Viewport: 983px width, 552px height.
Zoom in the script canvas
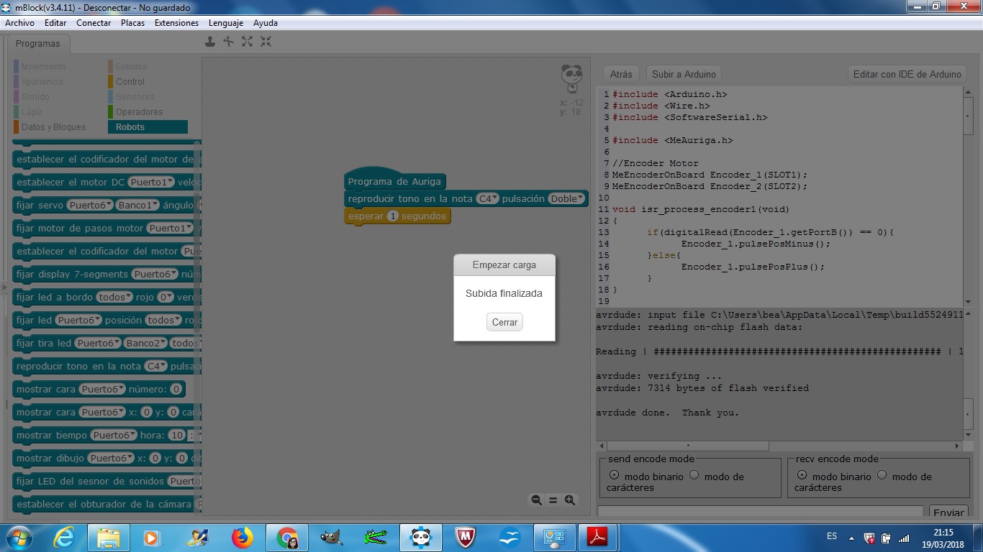point(570,500)
